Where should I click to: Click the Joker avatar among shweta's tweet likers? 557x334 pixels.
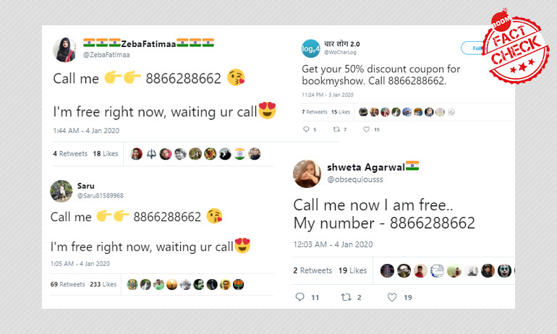click(x=504, y=271)
